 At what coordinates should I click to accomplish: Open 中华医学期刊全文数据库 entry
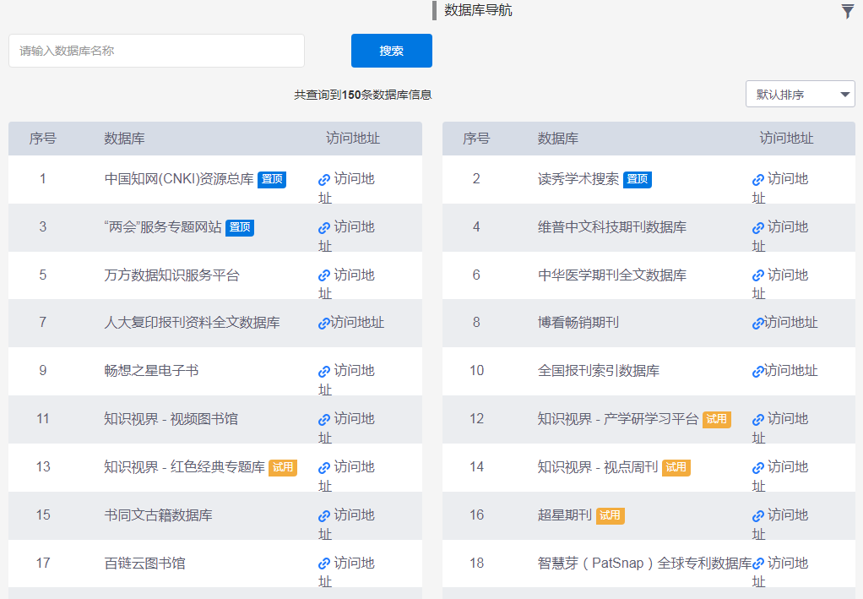tap(612, 275)
